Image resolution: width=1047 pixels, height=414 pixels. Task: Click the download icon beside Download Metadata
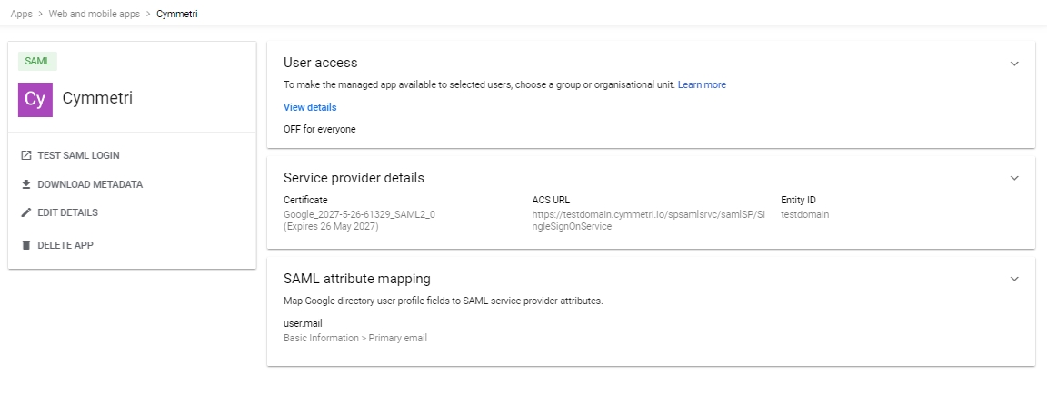(x=26, y=184)
